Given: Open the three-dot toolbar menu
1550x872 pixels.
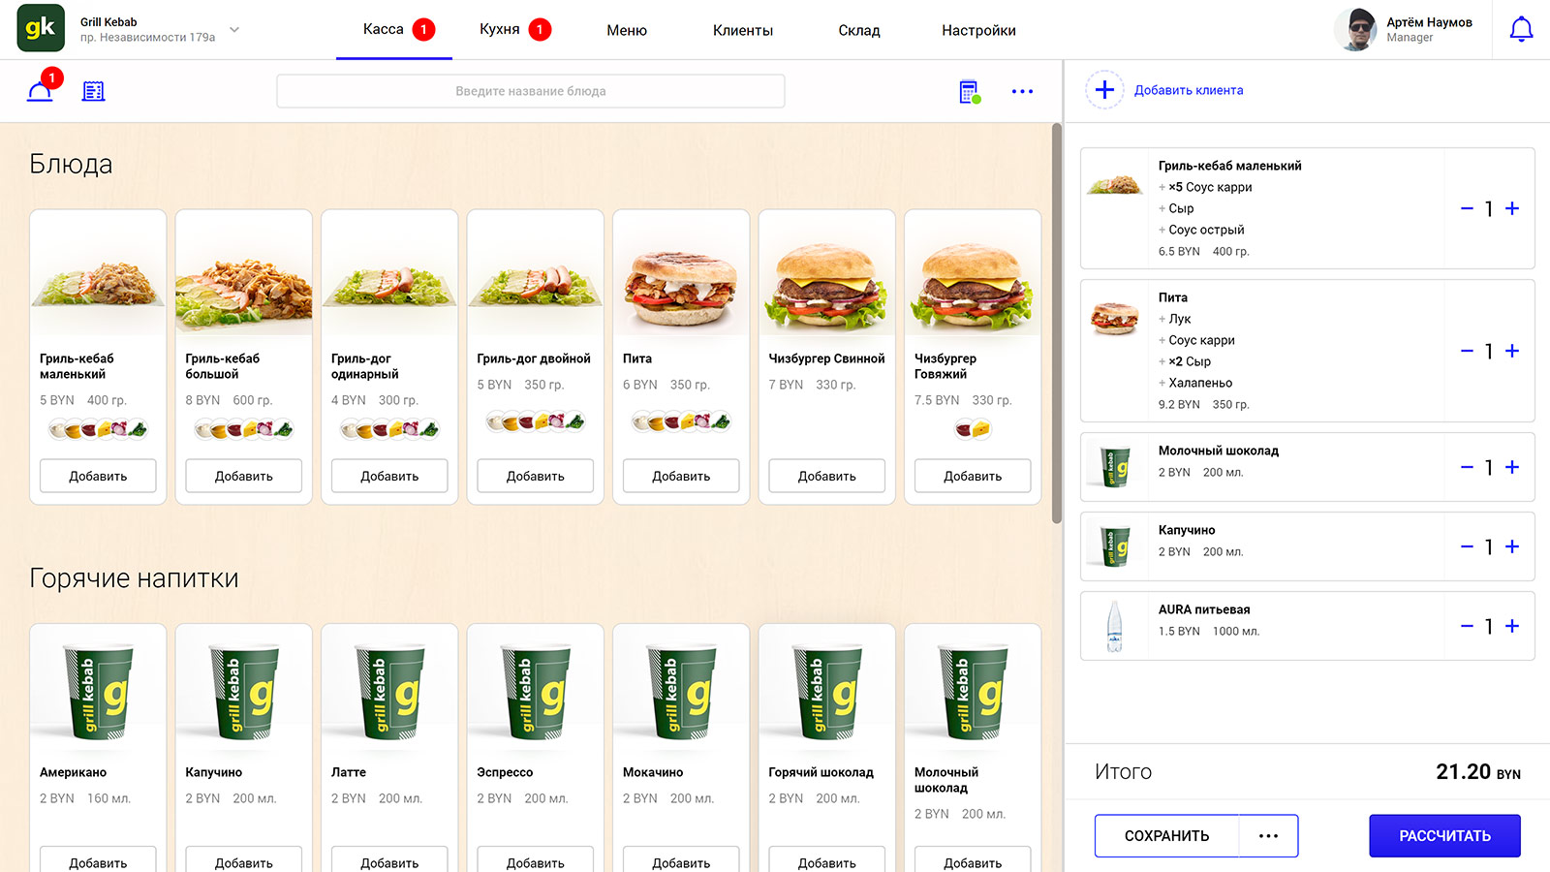Looking at the screenshot, I should (1022, 91).
